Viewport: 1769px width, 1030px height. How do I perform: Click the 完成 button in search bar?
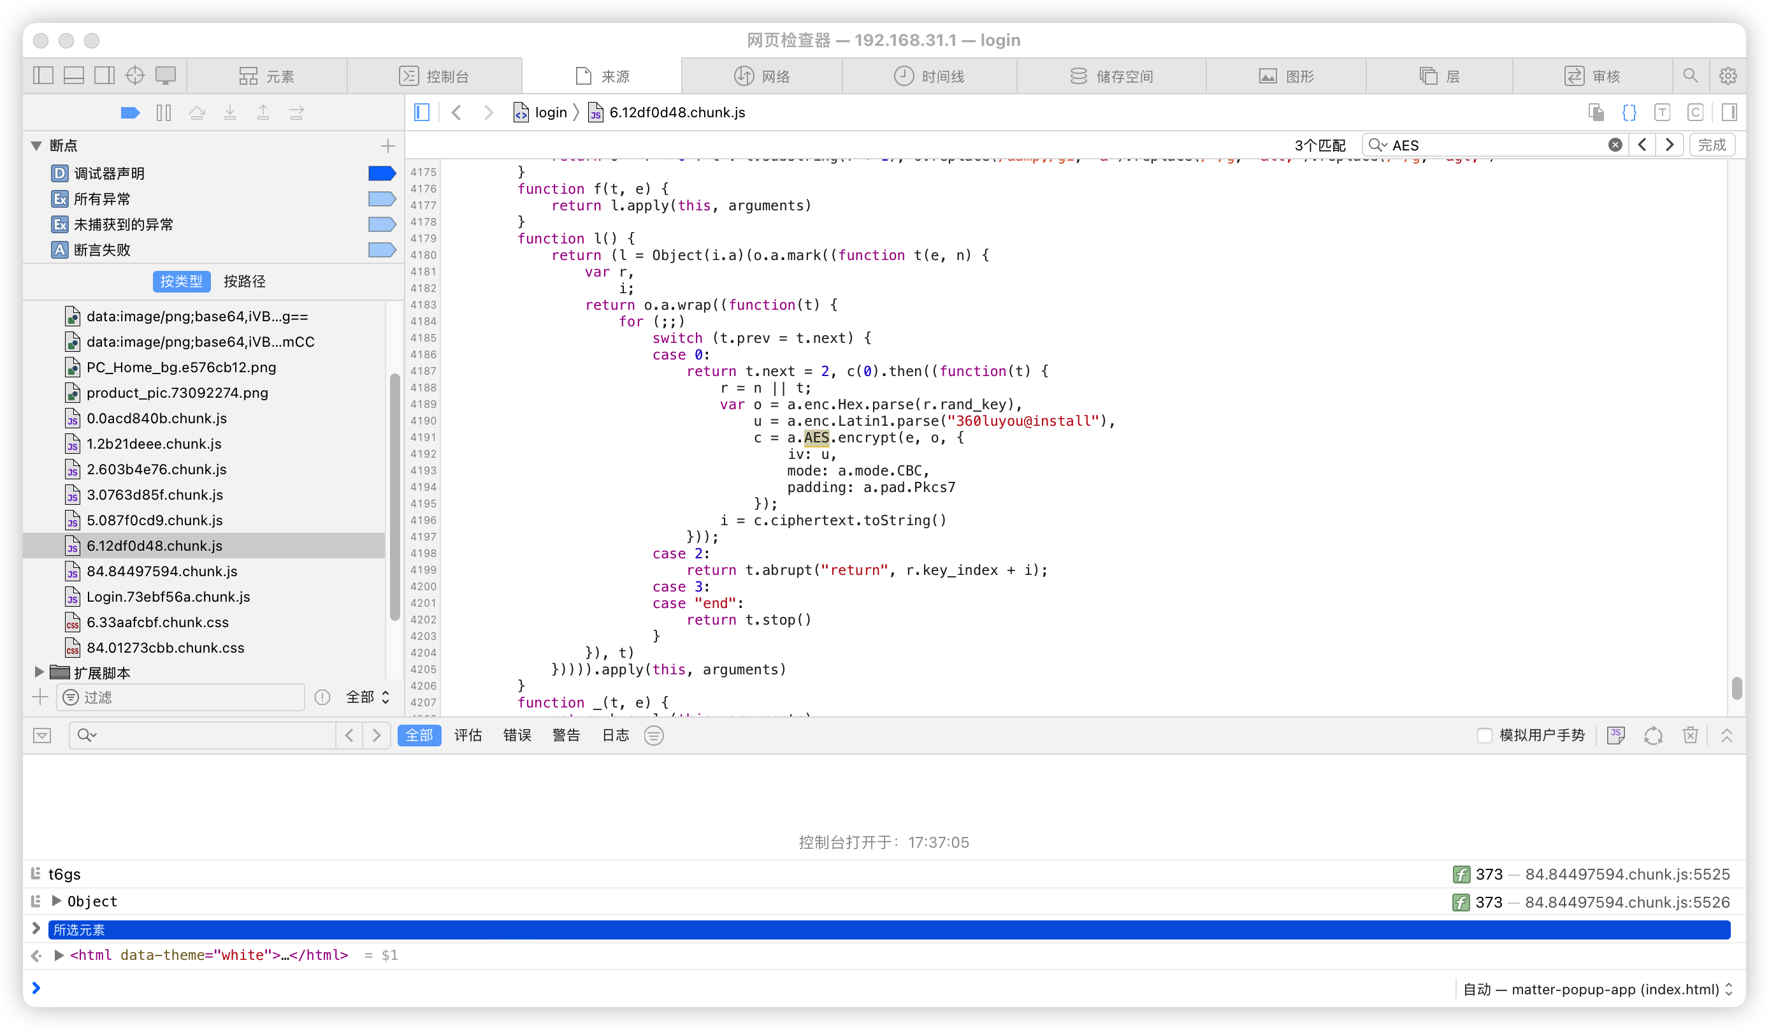point(1712,145)
